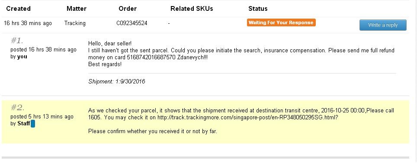This screenshot has height=166, width=417.
Task: Click the 'Please confirm whether you received' line
Action: click(153, 131)
